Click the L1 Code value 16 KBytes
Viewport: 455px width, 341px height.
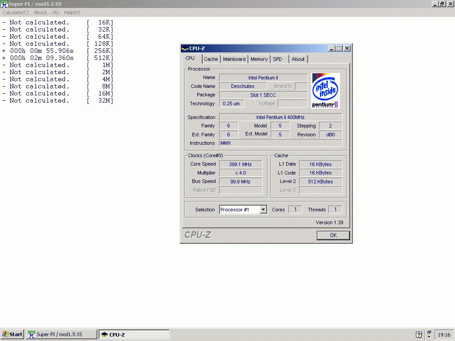[x=320, y=173]
